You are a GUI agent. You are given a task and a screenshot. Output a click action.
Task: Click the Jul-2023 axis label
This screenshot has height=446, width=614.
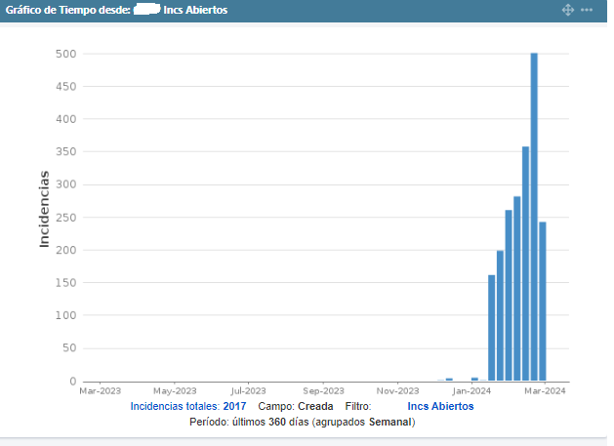[248, 390]
